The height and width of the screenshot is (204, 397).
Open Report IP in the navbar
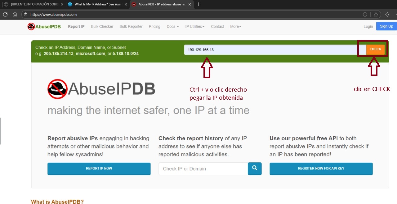pos(76,26)
